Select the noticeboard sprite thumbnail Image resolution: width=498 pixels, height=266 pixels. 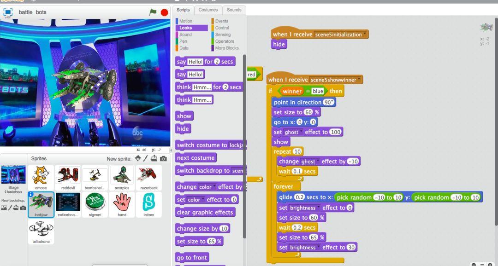click(x=68, y=204)
